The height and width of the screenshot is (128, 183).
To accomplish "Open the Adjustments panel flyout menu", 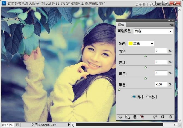I will (x=172, y=25).
